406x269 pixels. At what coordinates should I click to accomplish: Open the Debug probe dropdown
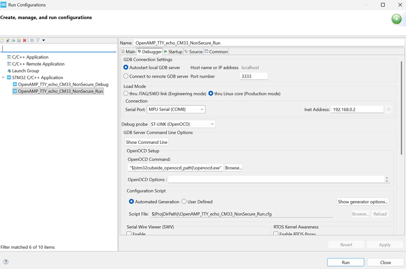click(182, 124)
